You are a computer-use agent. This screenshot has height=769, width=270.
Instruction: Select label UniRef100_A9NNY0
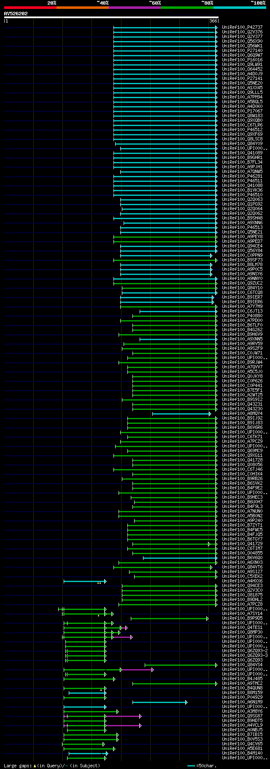pos(242,279)
